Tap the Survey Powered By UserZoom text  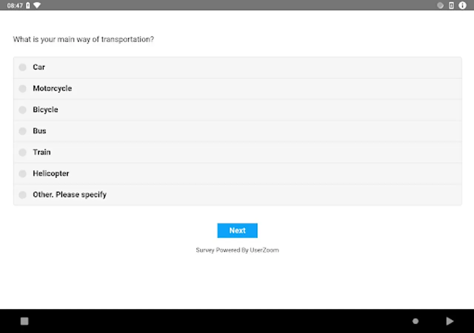coord(237,250)
